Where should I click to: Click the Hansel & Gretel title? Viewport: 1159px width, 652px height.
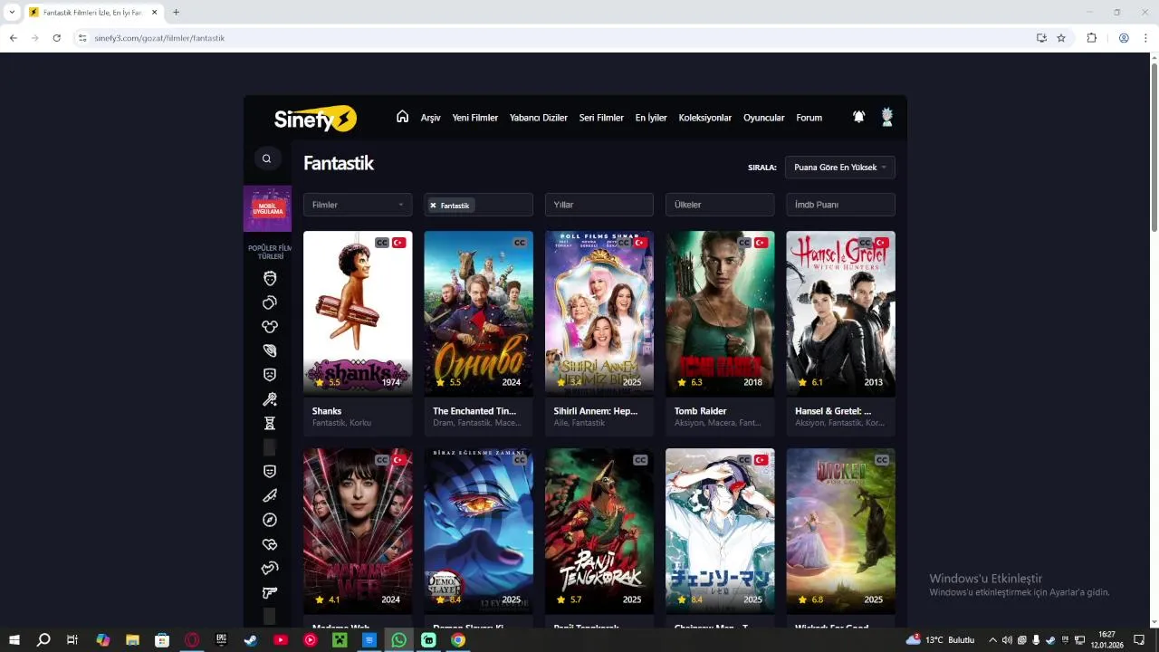[x=833, y=411]
